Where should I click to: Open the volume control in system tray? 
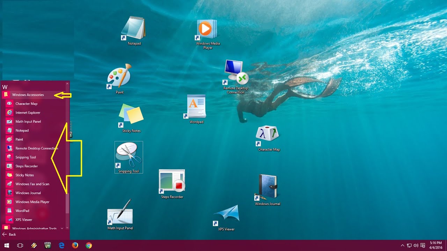click(x=416, y=245)
